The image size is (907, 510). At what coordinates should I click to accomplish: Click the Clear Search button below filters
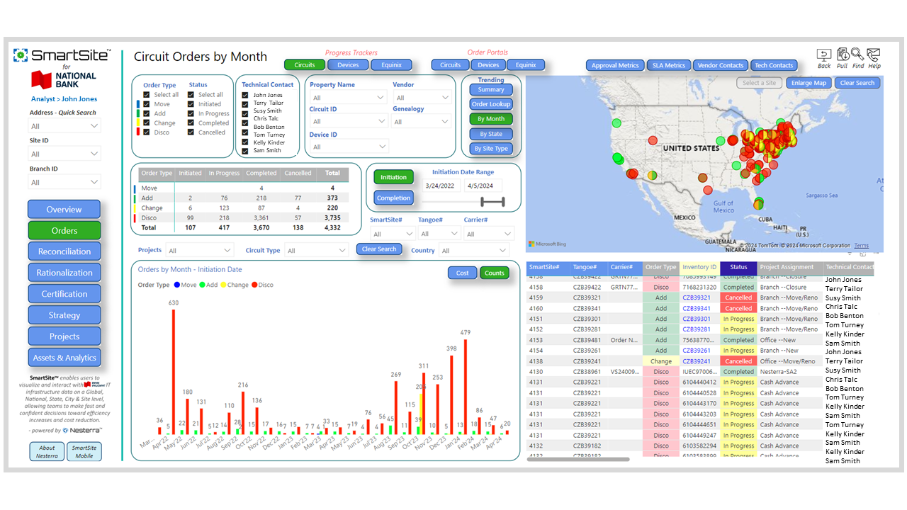379,249
